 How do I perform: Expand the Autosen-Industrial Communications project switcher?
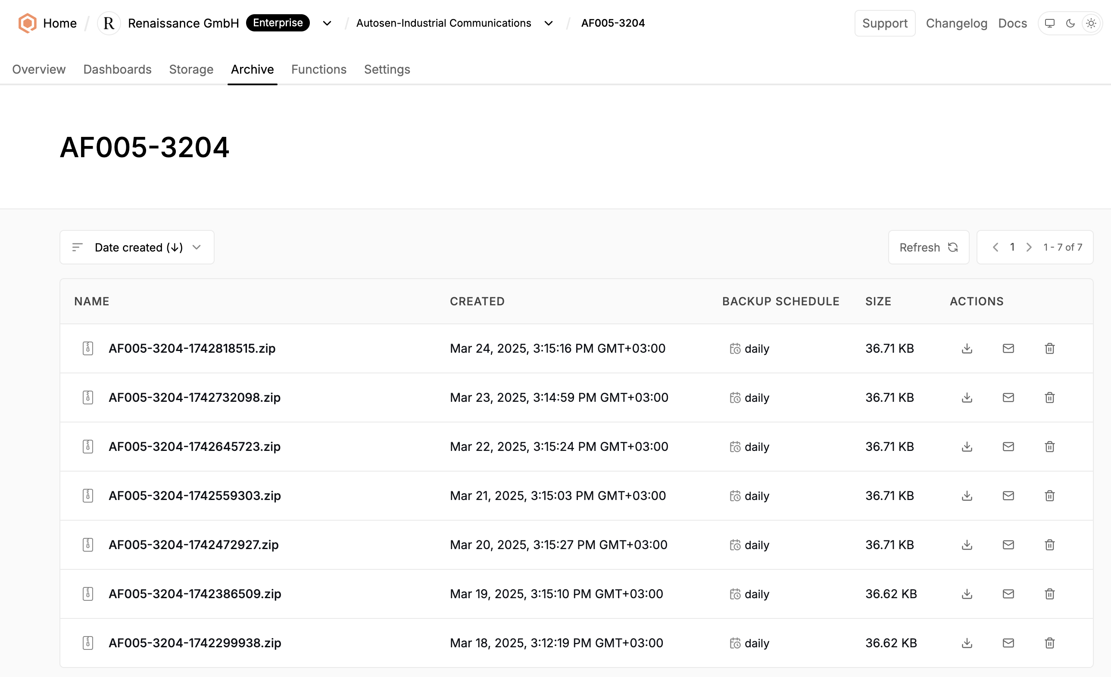pyautogui.click(x=548, y=23)
